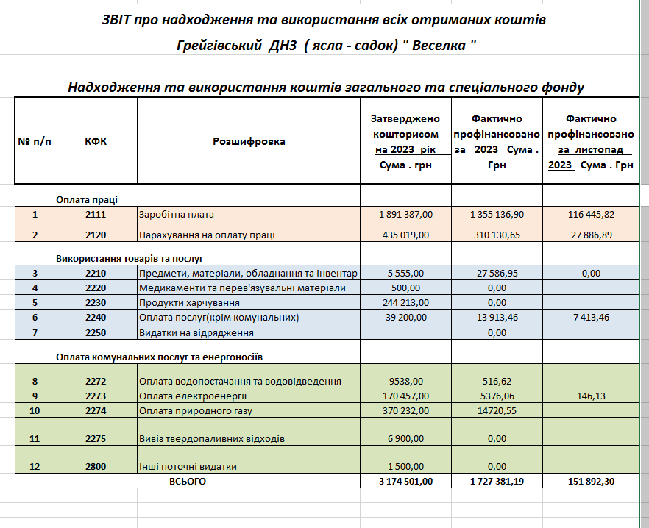
Task: Click the value '13 913,46'
Action: 497,317
